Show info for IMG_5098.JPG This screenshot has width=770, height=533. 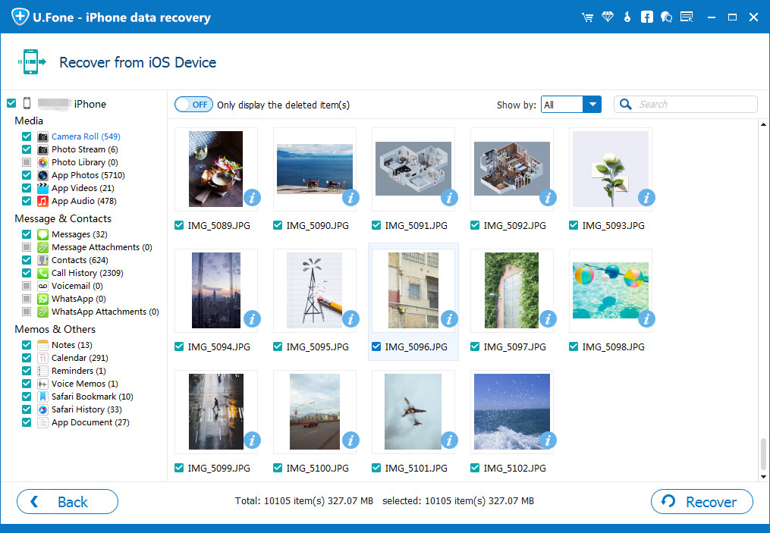(x=647, y=319)
